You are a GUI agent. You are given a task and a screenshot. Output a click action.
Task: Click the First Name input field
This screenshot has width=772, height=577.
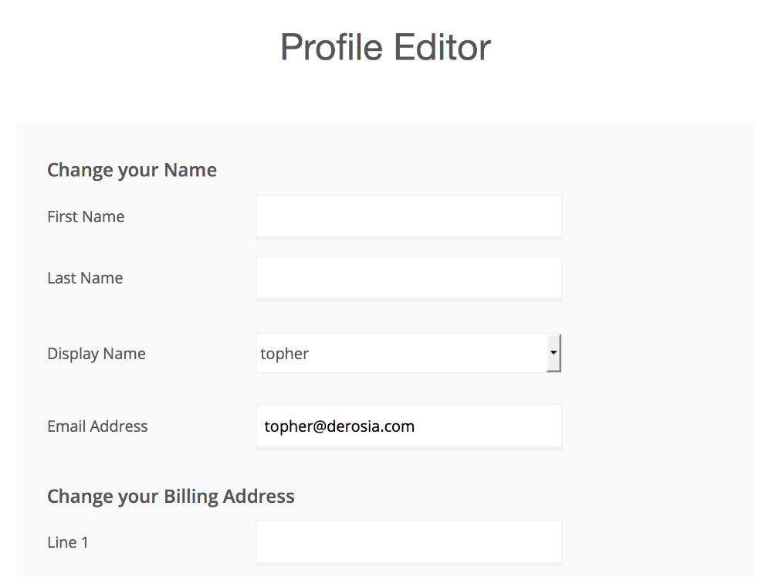pyautogui.click(x=408, y=216)
